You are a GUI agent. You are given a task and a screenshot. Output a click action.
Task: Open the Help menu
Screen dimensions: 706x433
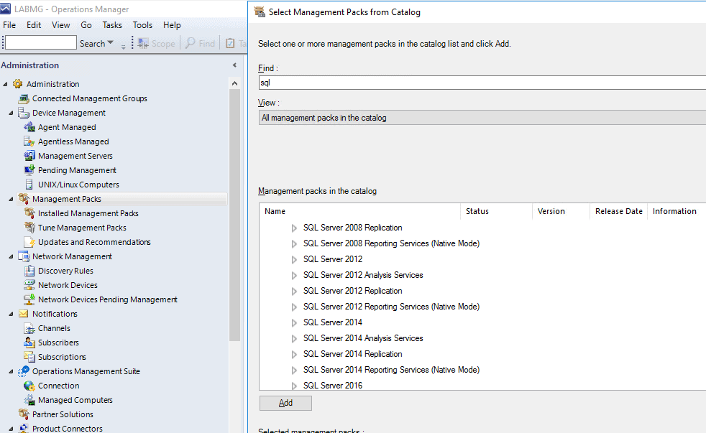pyautogui.click(x=172, y=25)
